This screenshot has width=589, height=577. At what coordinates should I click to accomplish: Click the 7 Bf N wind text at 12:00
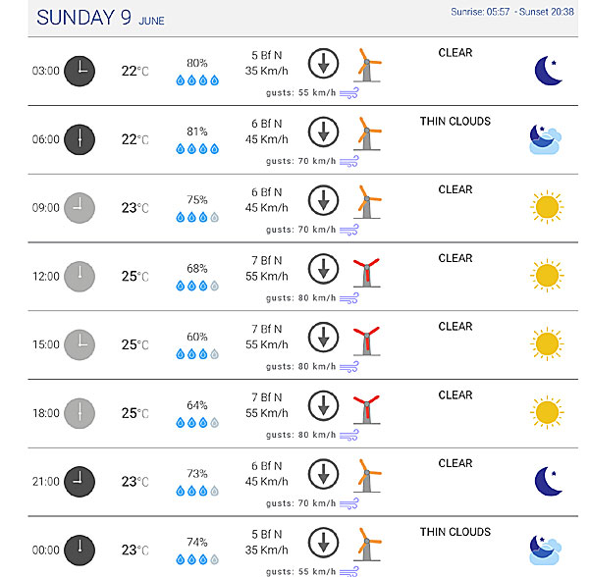[x=267, y=260]
